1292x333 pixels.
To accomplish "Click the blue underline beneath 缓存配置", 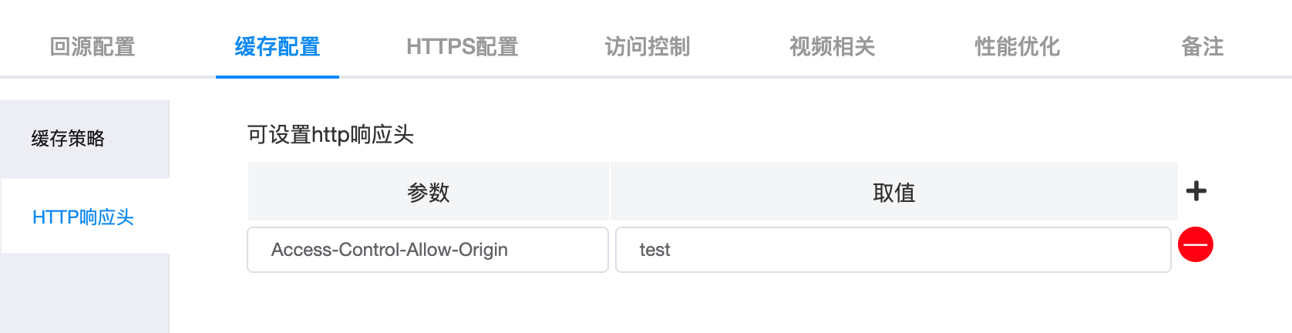I will click(x=278, y=76).
